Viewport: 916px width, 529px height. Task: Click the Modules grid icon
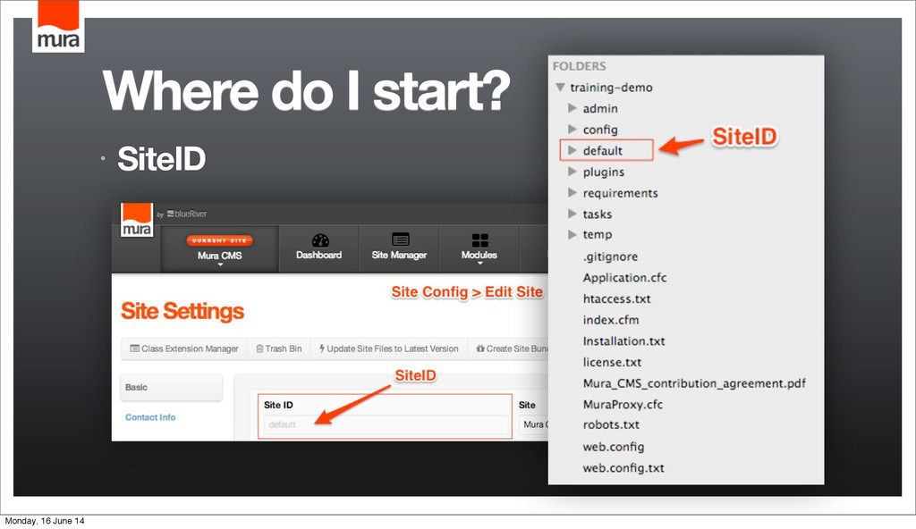click(479, 240)
